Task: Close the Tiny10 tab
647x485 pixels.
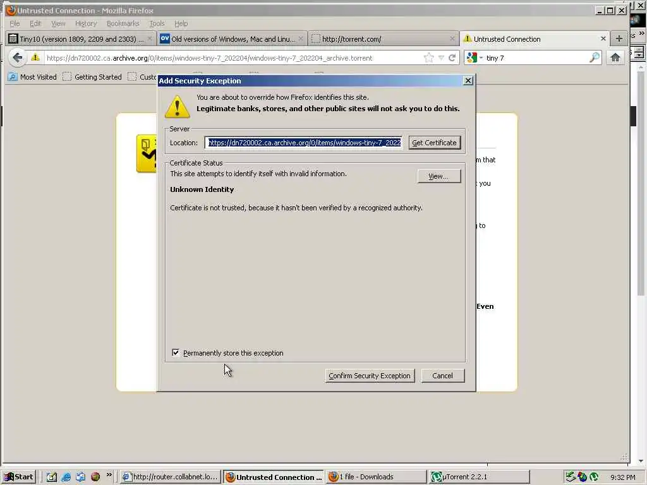Action: click(150, 39)
